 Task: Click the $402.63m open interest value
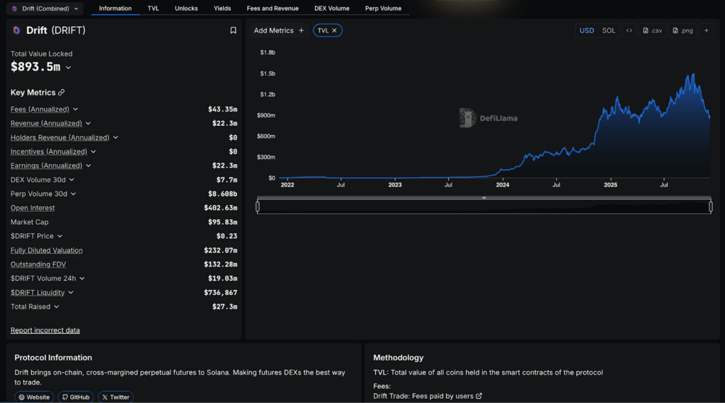221,208
